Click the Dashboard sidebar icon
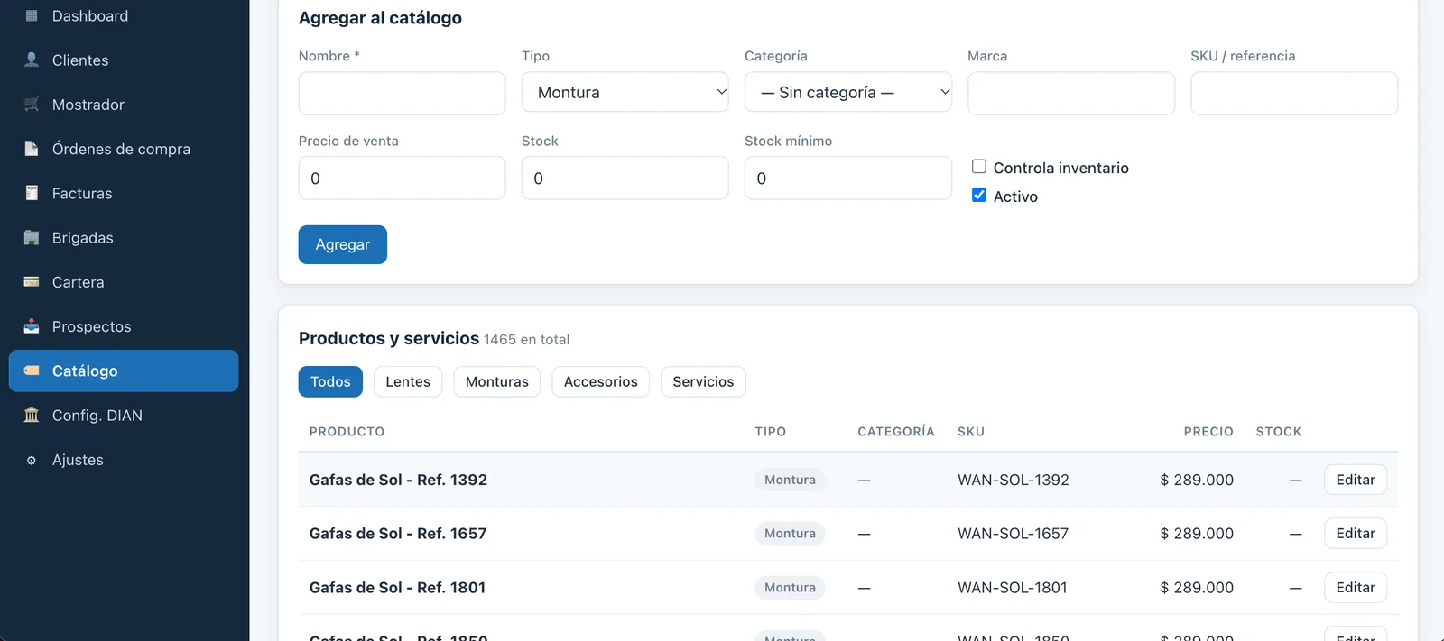Image resolution: width=1444 pixels, height=641 pixels. [x=32, y=16]
